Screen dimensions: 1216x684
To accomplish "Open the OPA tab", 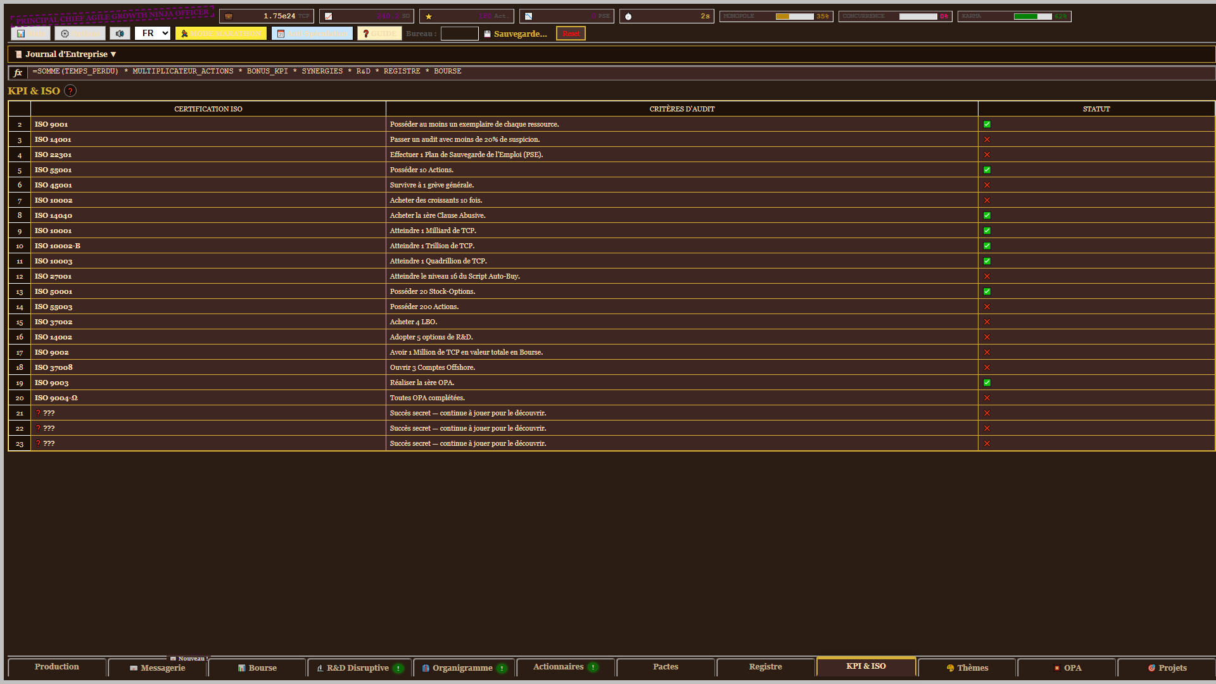I will (1067, 668).
